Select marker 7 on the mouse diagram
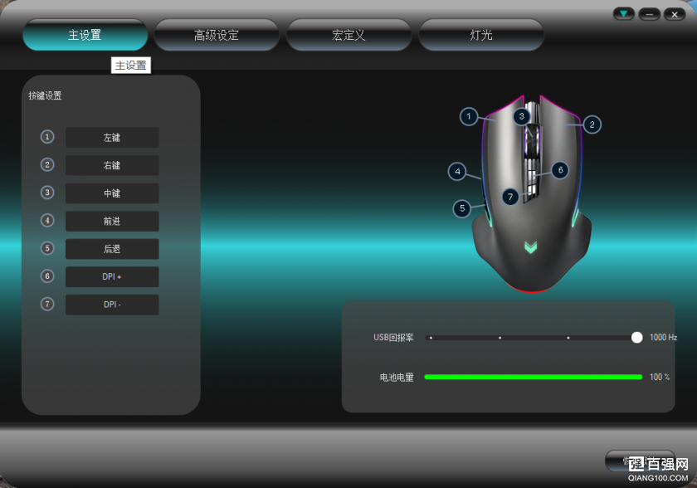697x488 pixels. [x=510, y=197]
